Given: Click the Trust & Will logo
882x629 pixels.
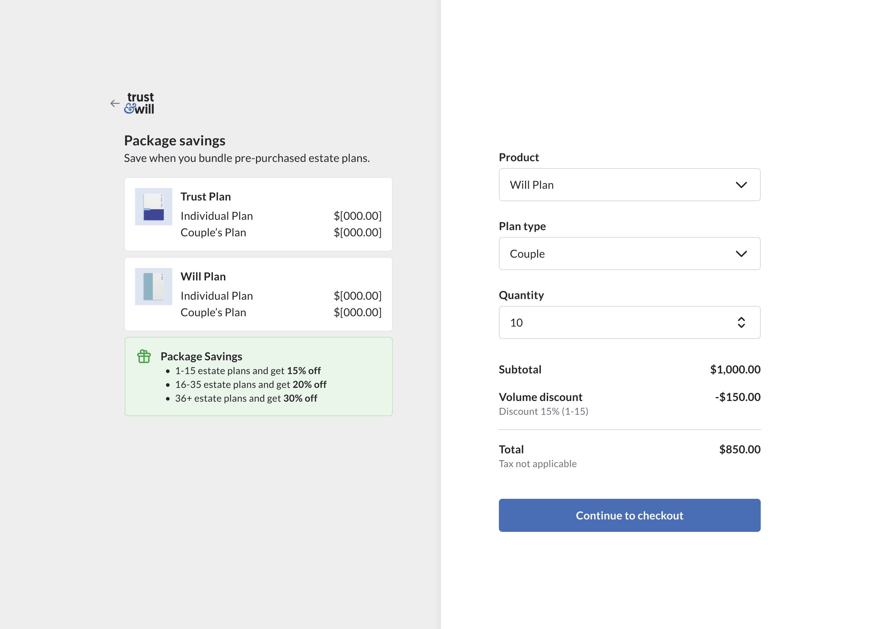Looking at the screenshot, I should point(139,103).
